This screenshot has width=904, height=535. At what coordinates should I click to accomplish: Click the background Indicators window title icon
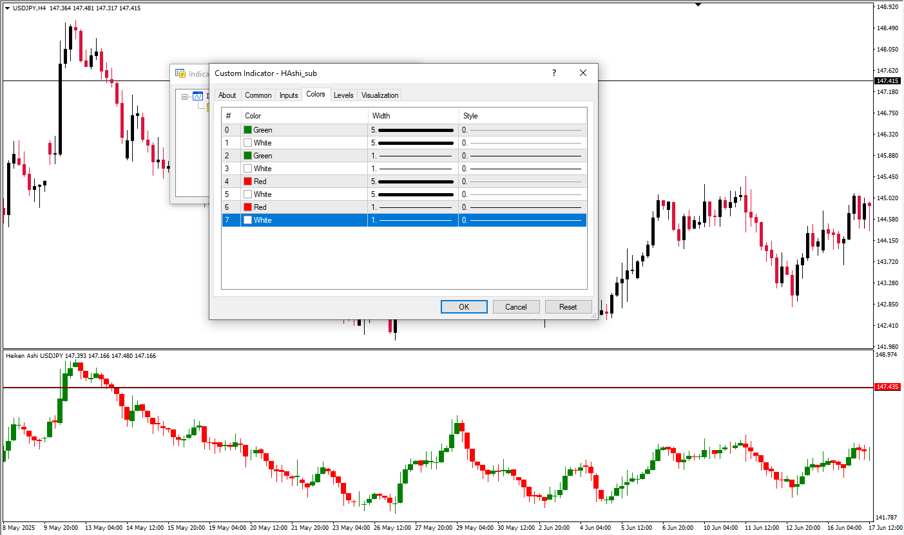[180, 73]
